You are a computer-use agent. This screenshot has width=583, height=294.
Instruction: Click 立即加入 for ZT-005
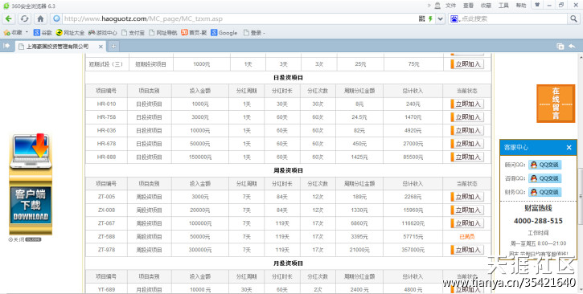pos(467,197)
